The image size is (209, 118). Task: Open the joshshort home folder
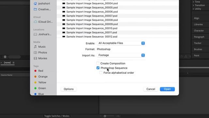pos(42,4)
